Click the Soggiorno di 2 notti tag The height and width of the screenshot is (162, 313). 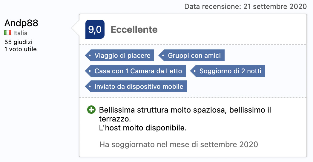[228, 71]
